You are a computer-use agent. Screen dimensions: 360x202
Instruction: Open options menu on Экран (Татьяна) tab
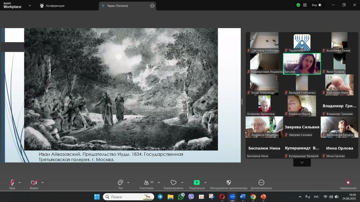(x=152, y=6)
